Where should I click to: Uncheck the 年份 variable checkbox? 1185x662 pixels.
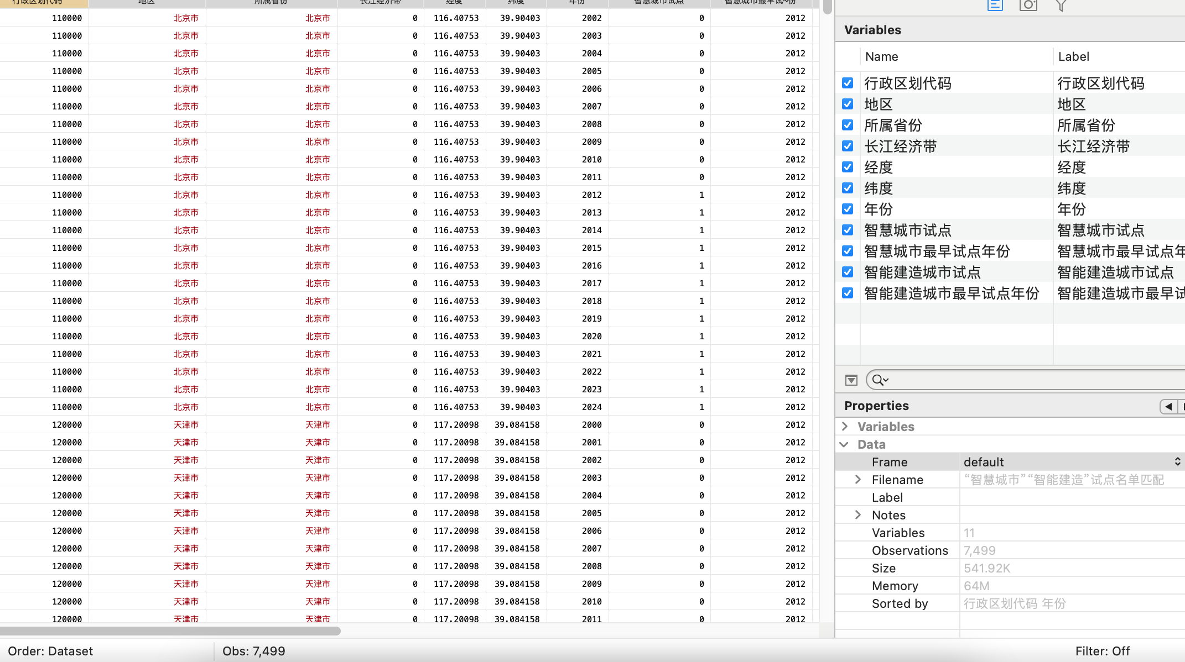[x=848, y=209]
